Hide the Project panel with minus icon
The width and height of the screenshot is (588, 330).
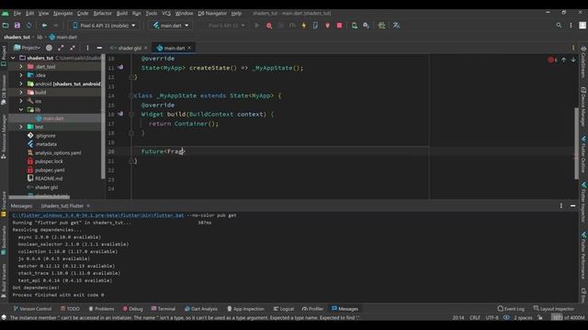point(99,48)
